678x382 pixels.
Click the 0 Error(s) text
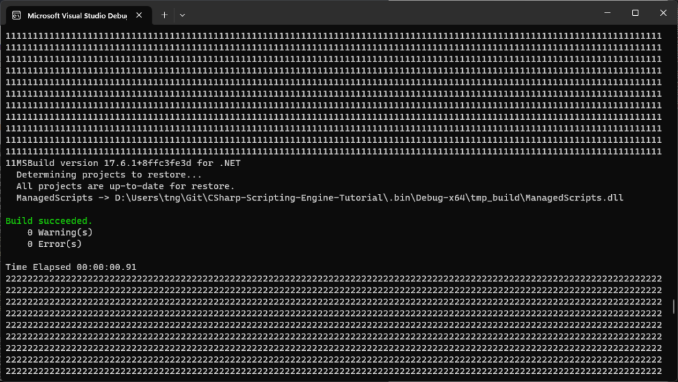click(55, 244)
